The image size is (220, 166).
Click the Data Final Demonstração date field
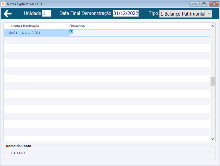pos(126,14)
